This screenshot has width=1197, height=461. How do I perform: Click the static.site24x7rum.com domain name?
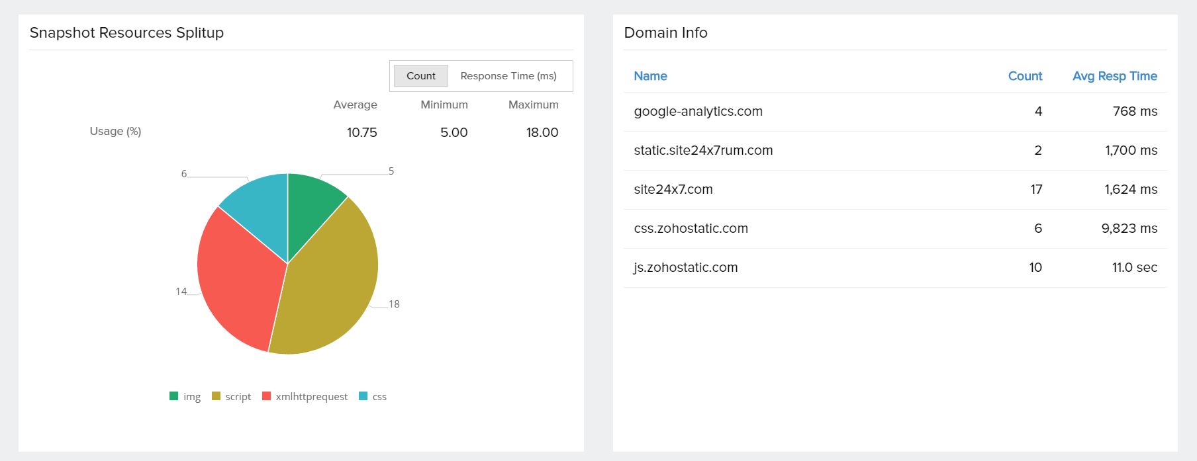(x=703, y=151)
